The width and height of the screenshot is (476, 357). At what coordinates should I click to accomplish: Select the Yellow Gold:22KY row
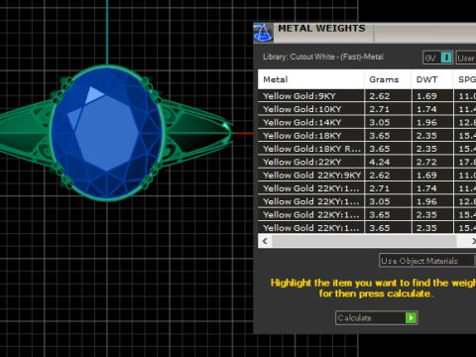click(x=367, y=162)
